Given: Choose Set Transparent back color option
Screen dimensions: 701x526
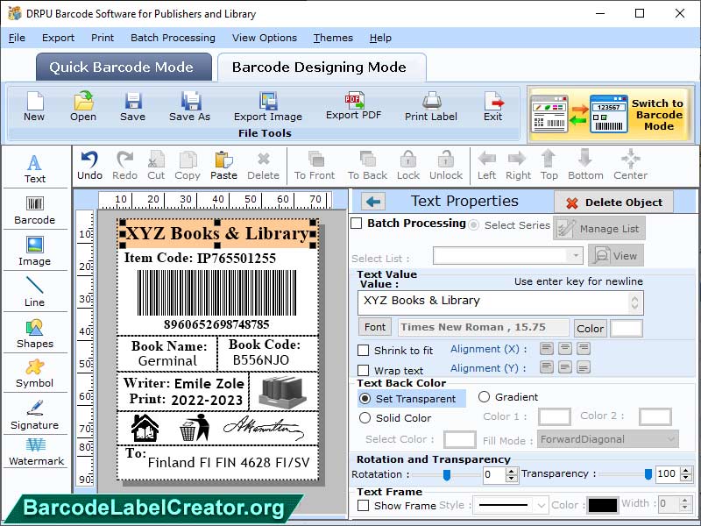Looking at the screenshot, I should (x=365, y=399).
